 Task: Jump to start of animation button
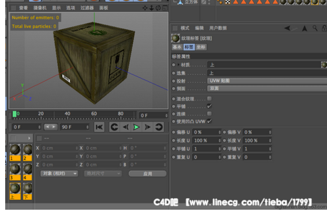click(99, 127)
